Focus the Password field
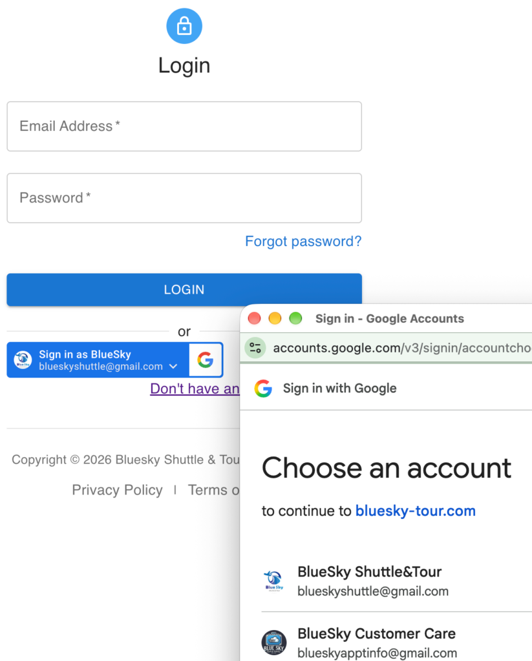This screenshot has width=532, height=661. (x=184, y=198)
